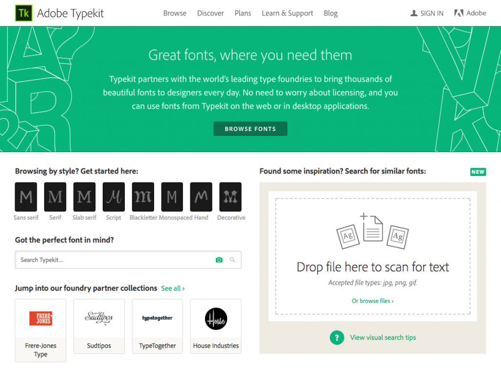501x379 pixels.
Task: Click the magnifying glass search icon
Action: (x=232, y=260)
